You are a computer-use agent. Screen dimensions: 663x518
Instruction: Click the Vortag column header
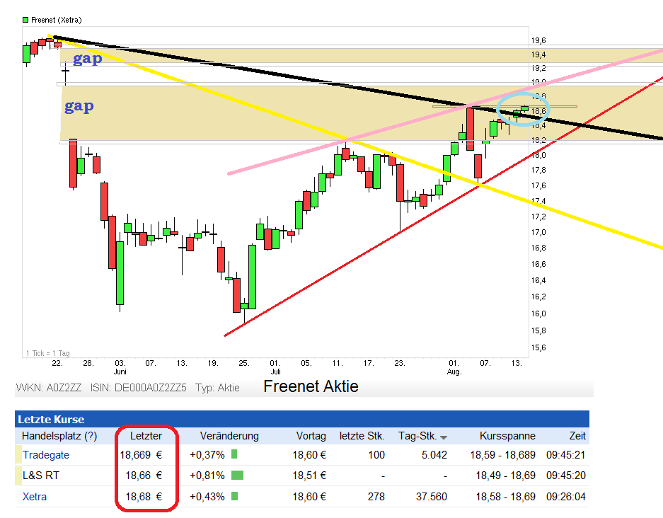coord(311,436)
